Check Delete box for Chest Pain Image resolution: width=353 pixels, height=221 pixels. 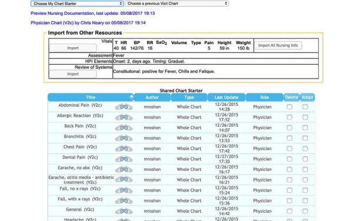coord(289,149)
